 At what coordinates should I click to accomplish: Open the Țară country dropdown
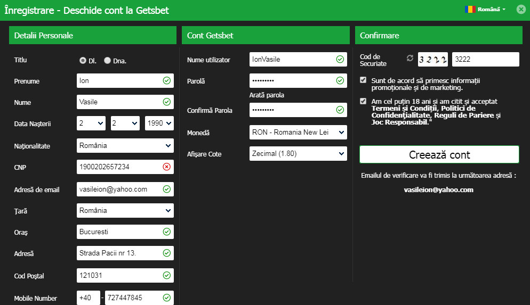click(125, 211)
